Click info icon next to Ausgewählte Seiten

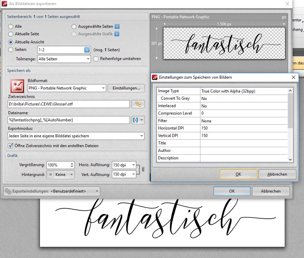[117, 26]
